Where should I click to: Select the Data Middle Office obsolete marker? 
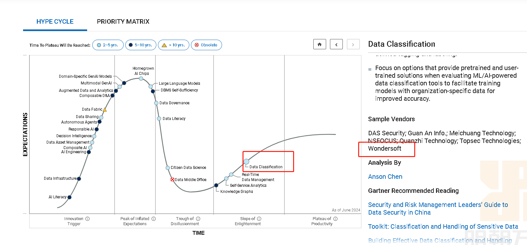click(x=172, y=180)
